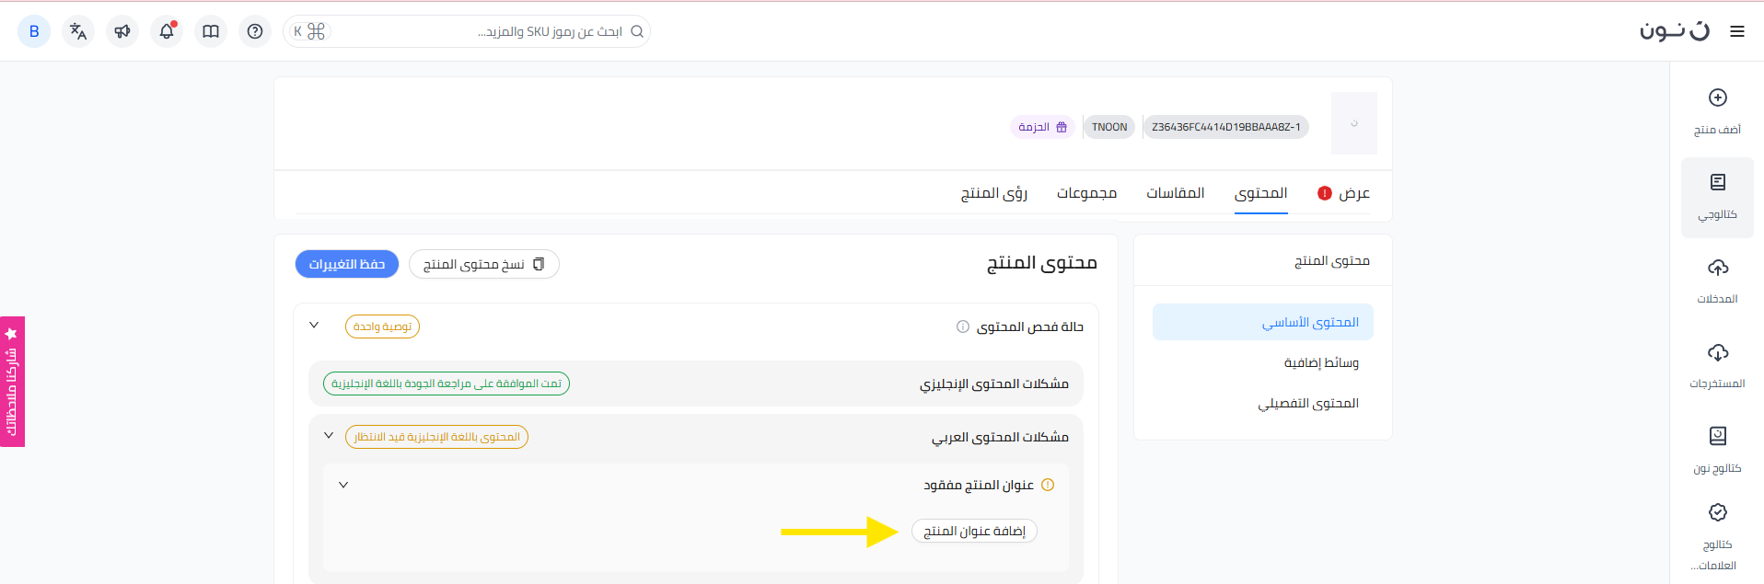Open the Imports upload cloud icon
The width and height of the screenshot is (1764, 584).
tap(1717, 268)
